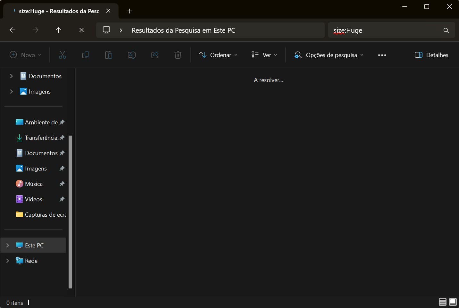Click the Paste clipboard icon
This screenshot has width=459, height=308.
coord(109,55)
